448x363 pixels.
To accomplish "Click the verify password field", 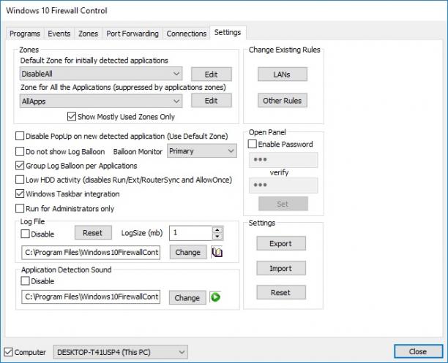I will coord(283,185).
